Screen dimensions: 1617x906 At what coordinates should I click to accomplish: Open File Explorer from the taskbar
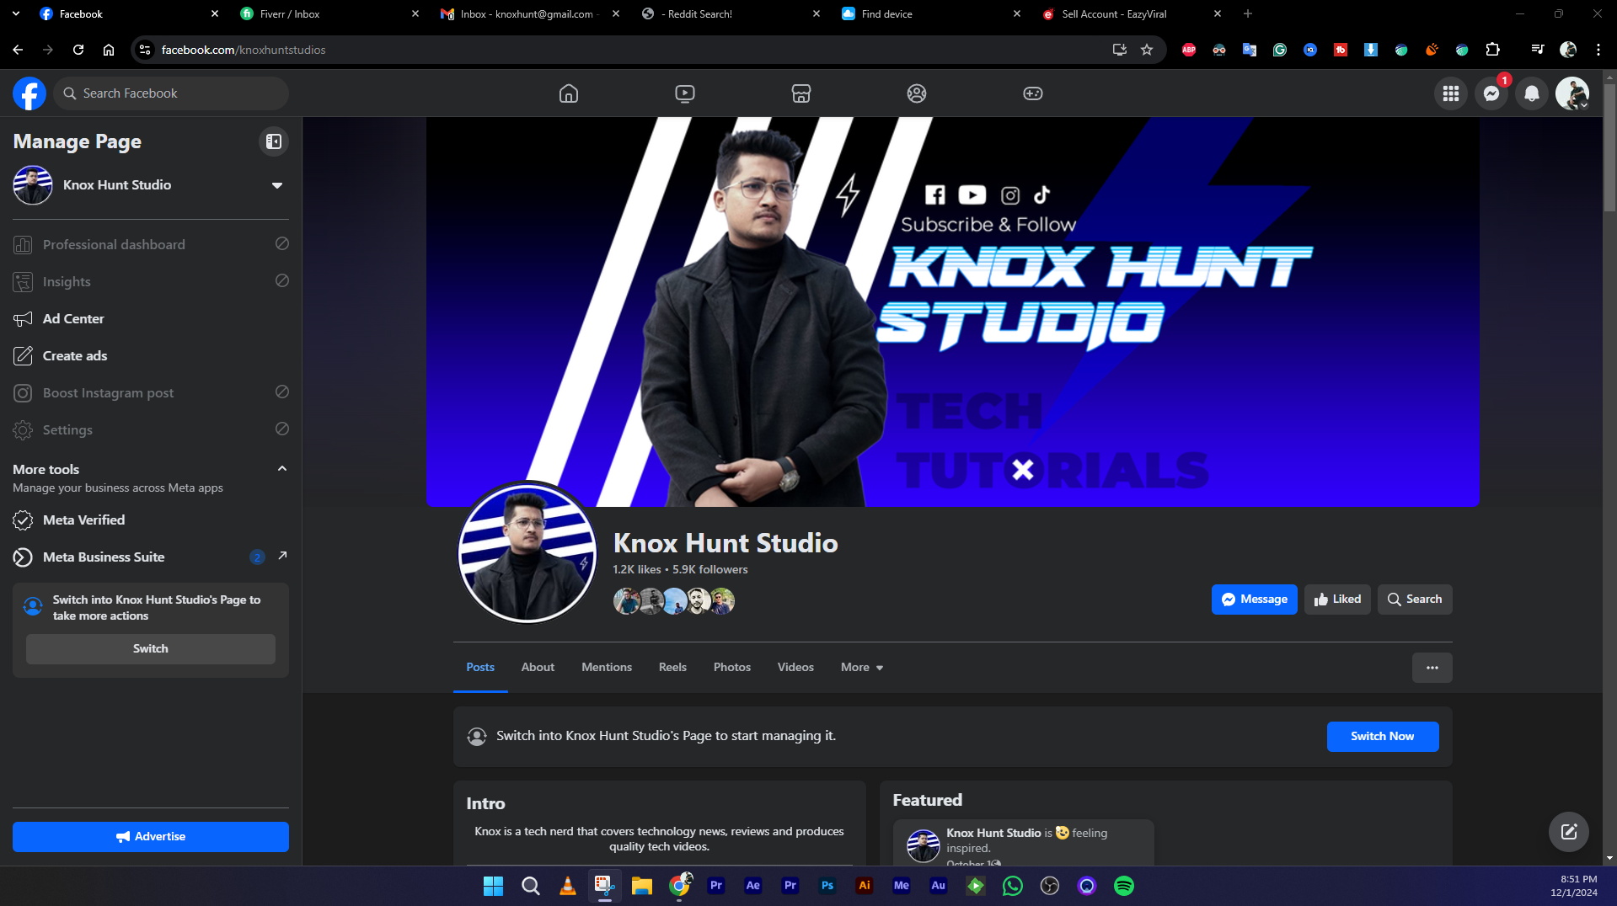(642, 886)
